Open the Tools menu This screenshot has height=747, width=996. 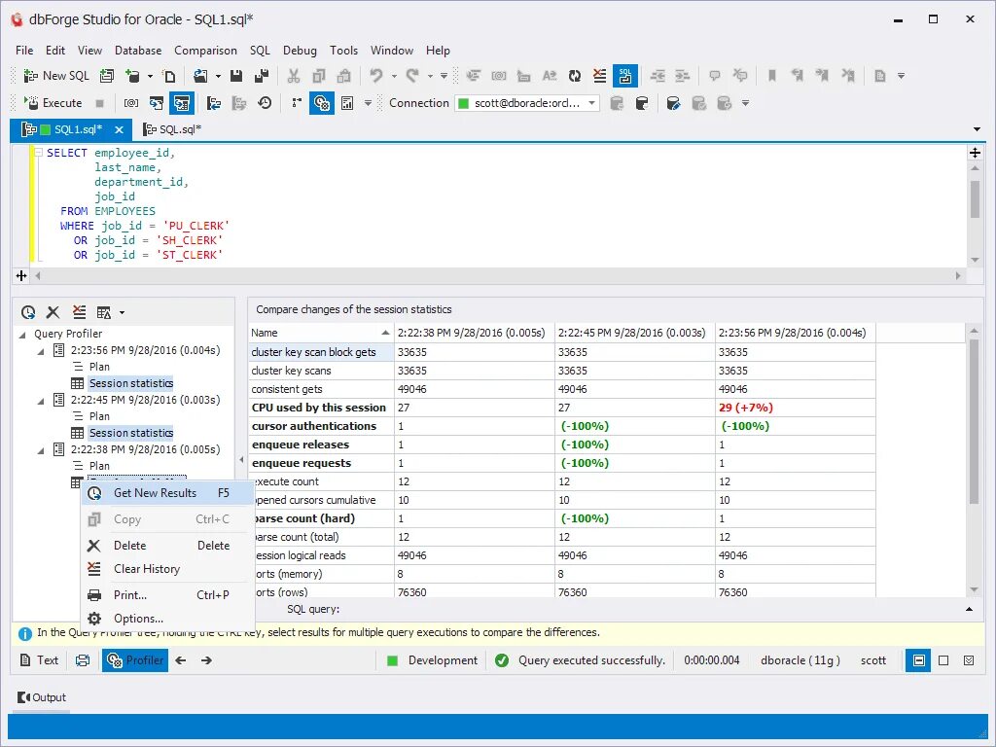click(x=343, y=51)
